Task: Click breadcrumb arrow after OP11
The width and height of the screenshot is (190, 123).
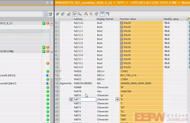Action: coord(127,3)
